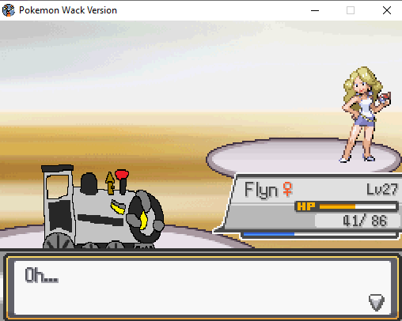Minimize the game window

315,10
